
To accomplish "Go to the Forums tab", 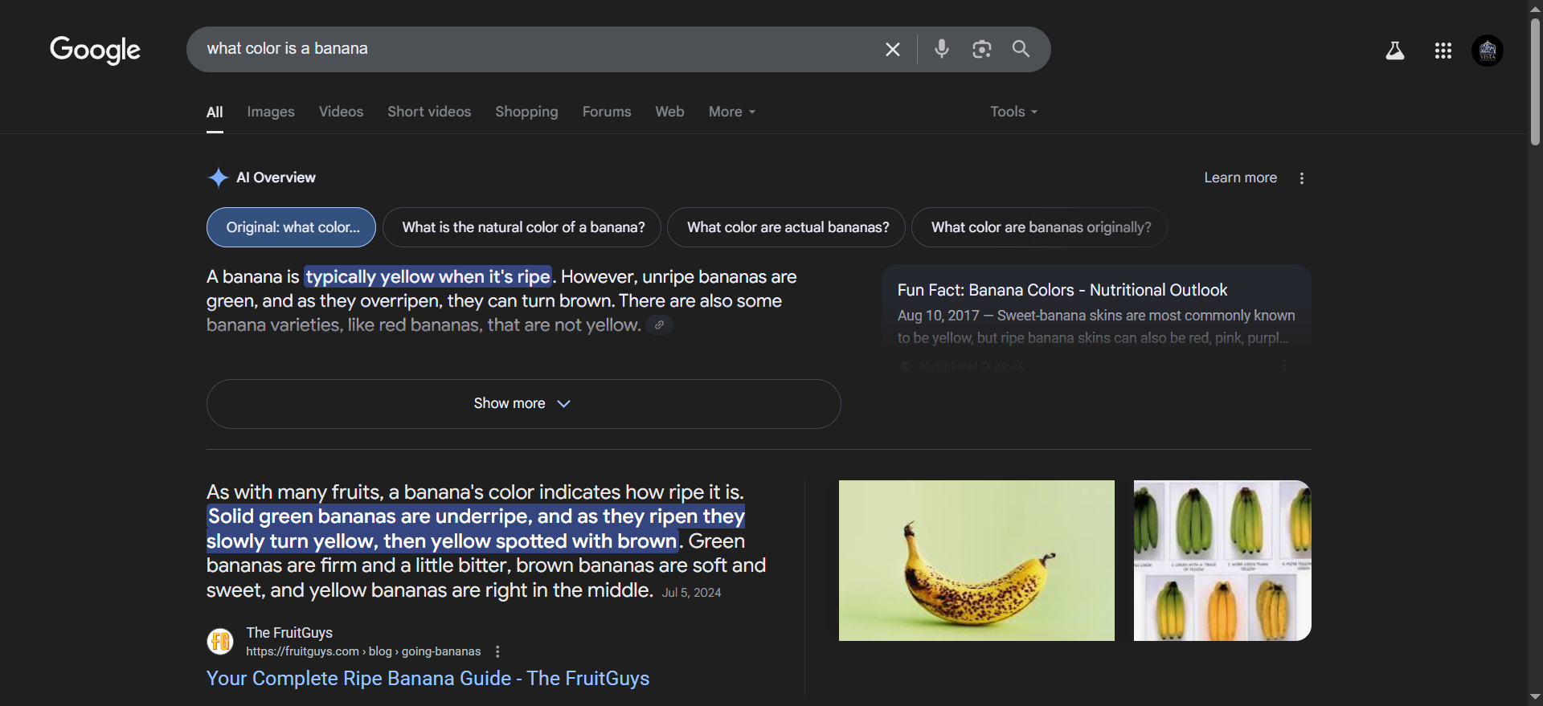I will coord(607,112).
